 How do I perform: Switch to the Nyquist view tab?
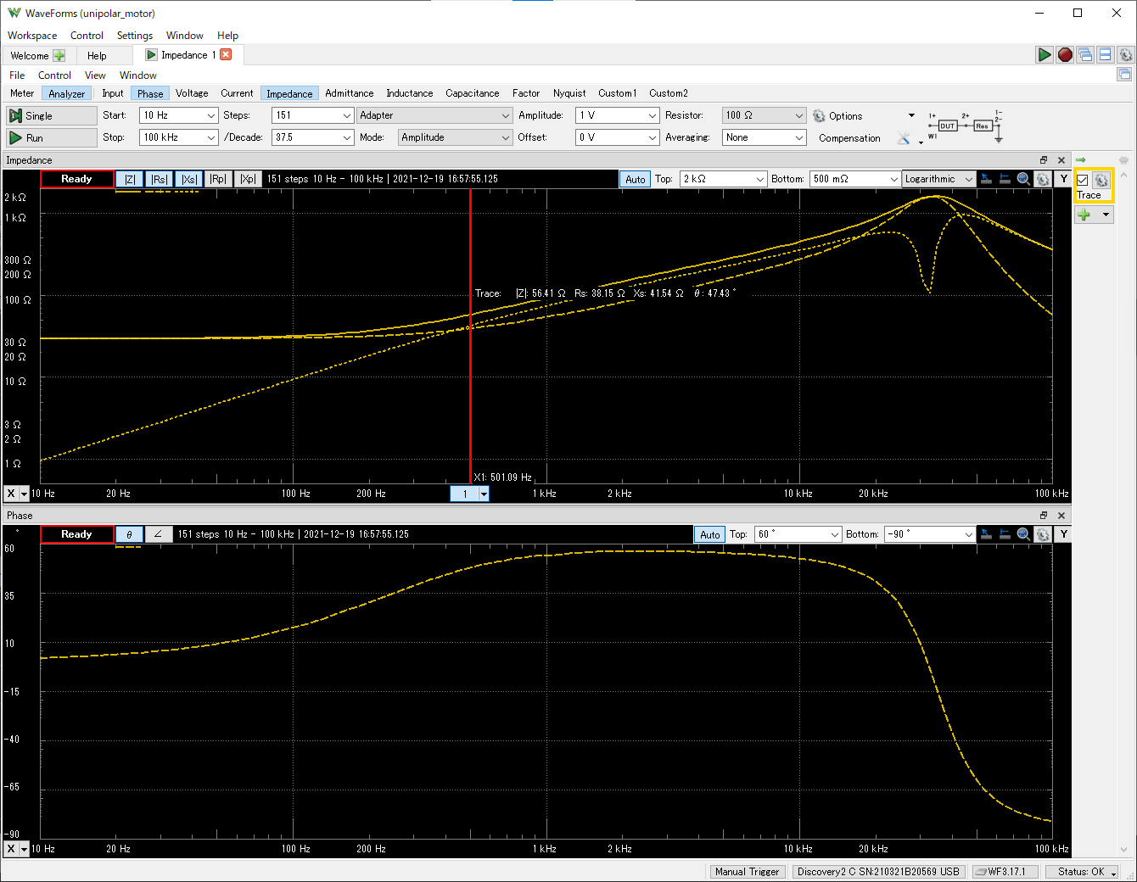point(568,93)
